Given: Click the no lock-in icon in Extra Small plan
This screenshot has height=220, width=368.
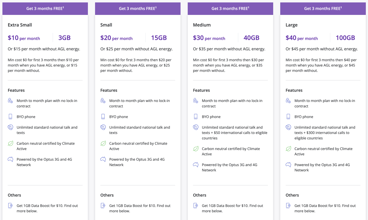Looking at the screenshot, I should pyautogui.click(x=10, y=101).
